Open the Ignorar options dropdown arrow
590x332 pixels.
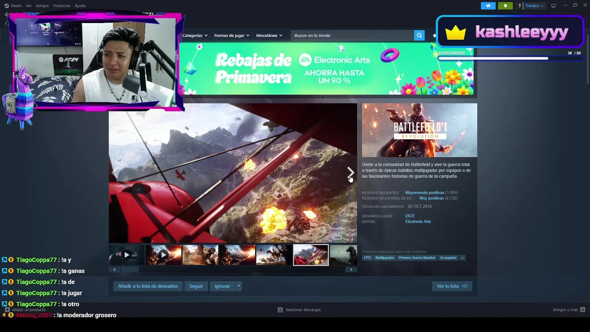pyautogui.click(x=238, y=286)
